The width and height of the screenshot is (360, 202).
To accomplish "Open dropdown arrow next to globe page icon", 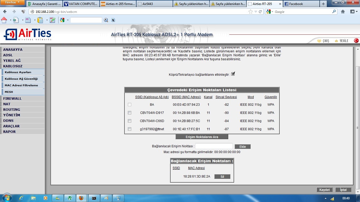I will [23, 20].
